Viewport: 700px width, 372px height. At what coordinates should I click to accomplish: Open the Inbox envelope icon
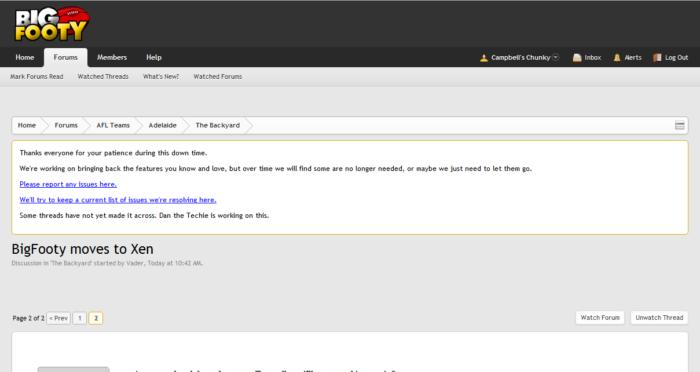(x=577, y=58)
